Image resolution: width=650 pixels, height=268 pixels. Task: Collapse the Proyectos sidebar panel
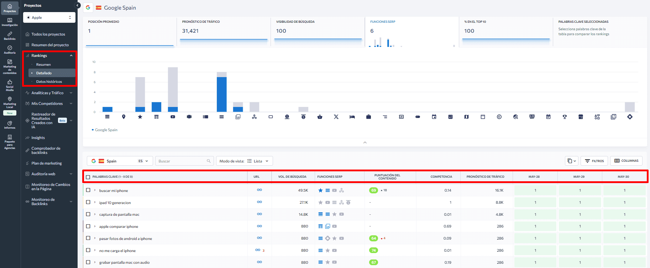78,5
